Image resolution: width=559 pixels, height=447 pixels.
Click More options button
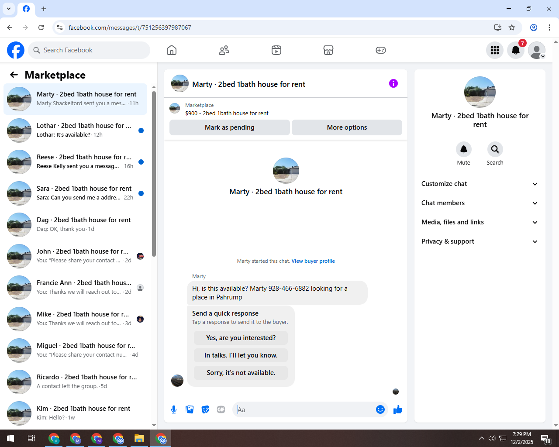[x=347, y=127]
